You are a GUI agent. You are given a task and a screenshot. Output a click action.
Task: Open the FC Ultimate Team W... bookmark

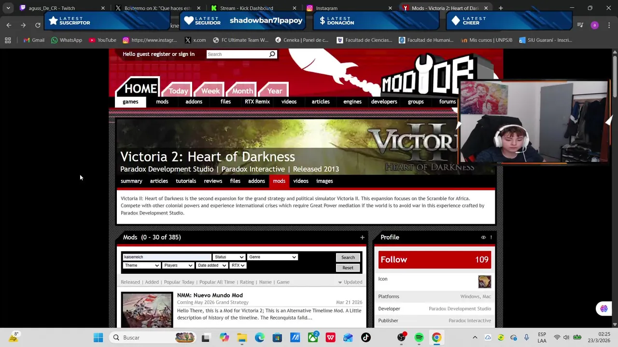click(x=240, y=40)
